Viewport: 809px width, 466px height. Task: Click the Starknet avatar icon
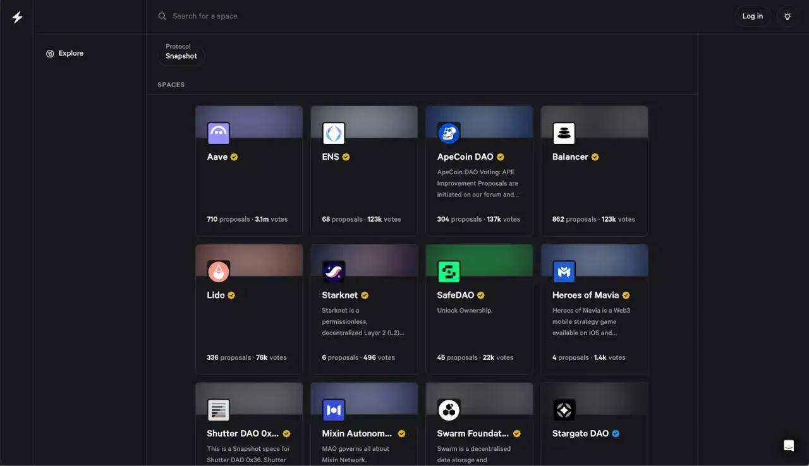(334, 272)
